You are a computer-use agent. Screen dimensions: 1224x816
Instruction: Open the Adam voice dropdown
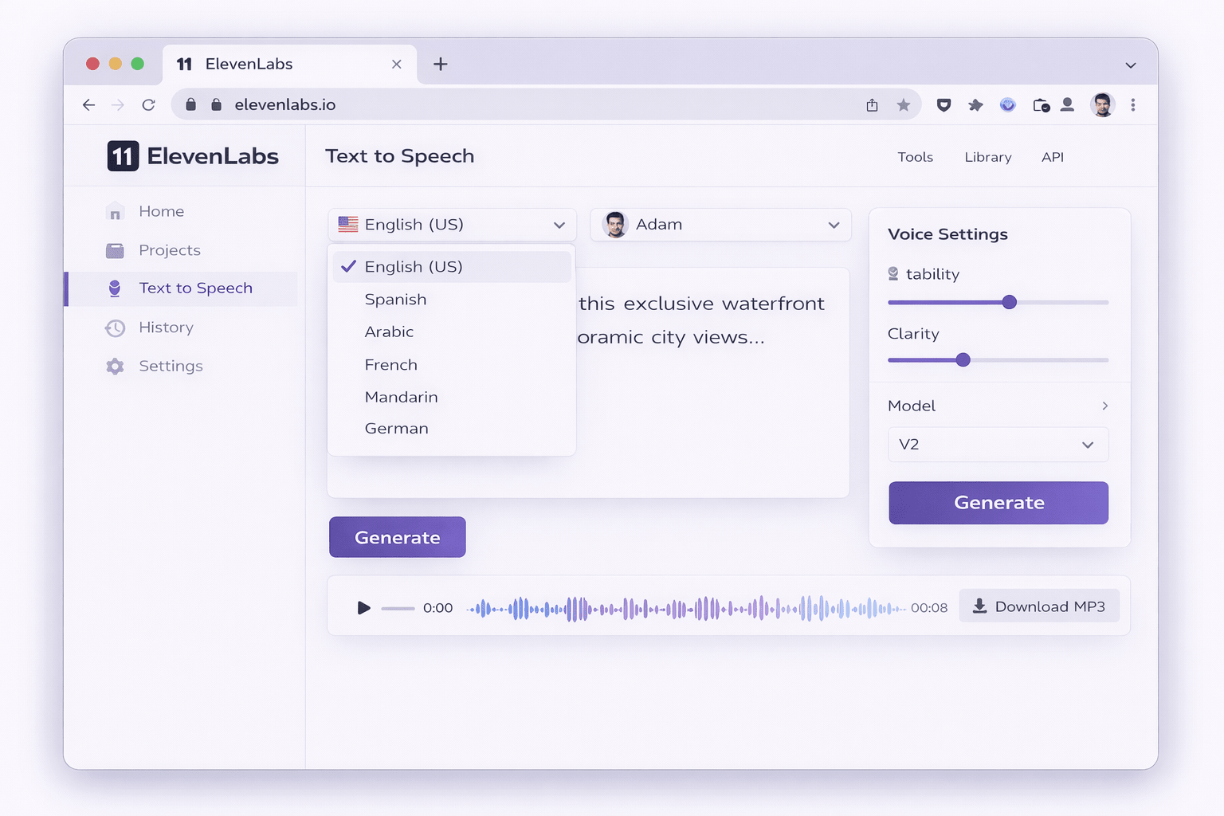pos(720,225)
